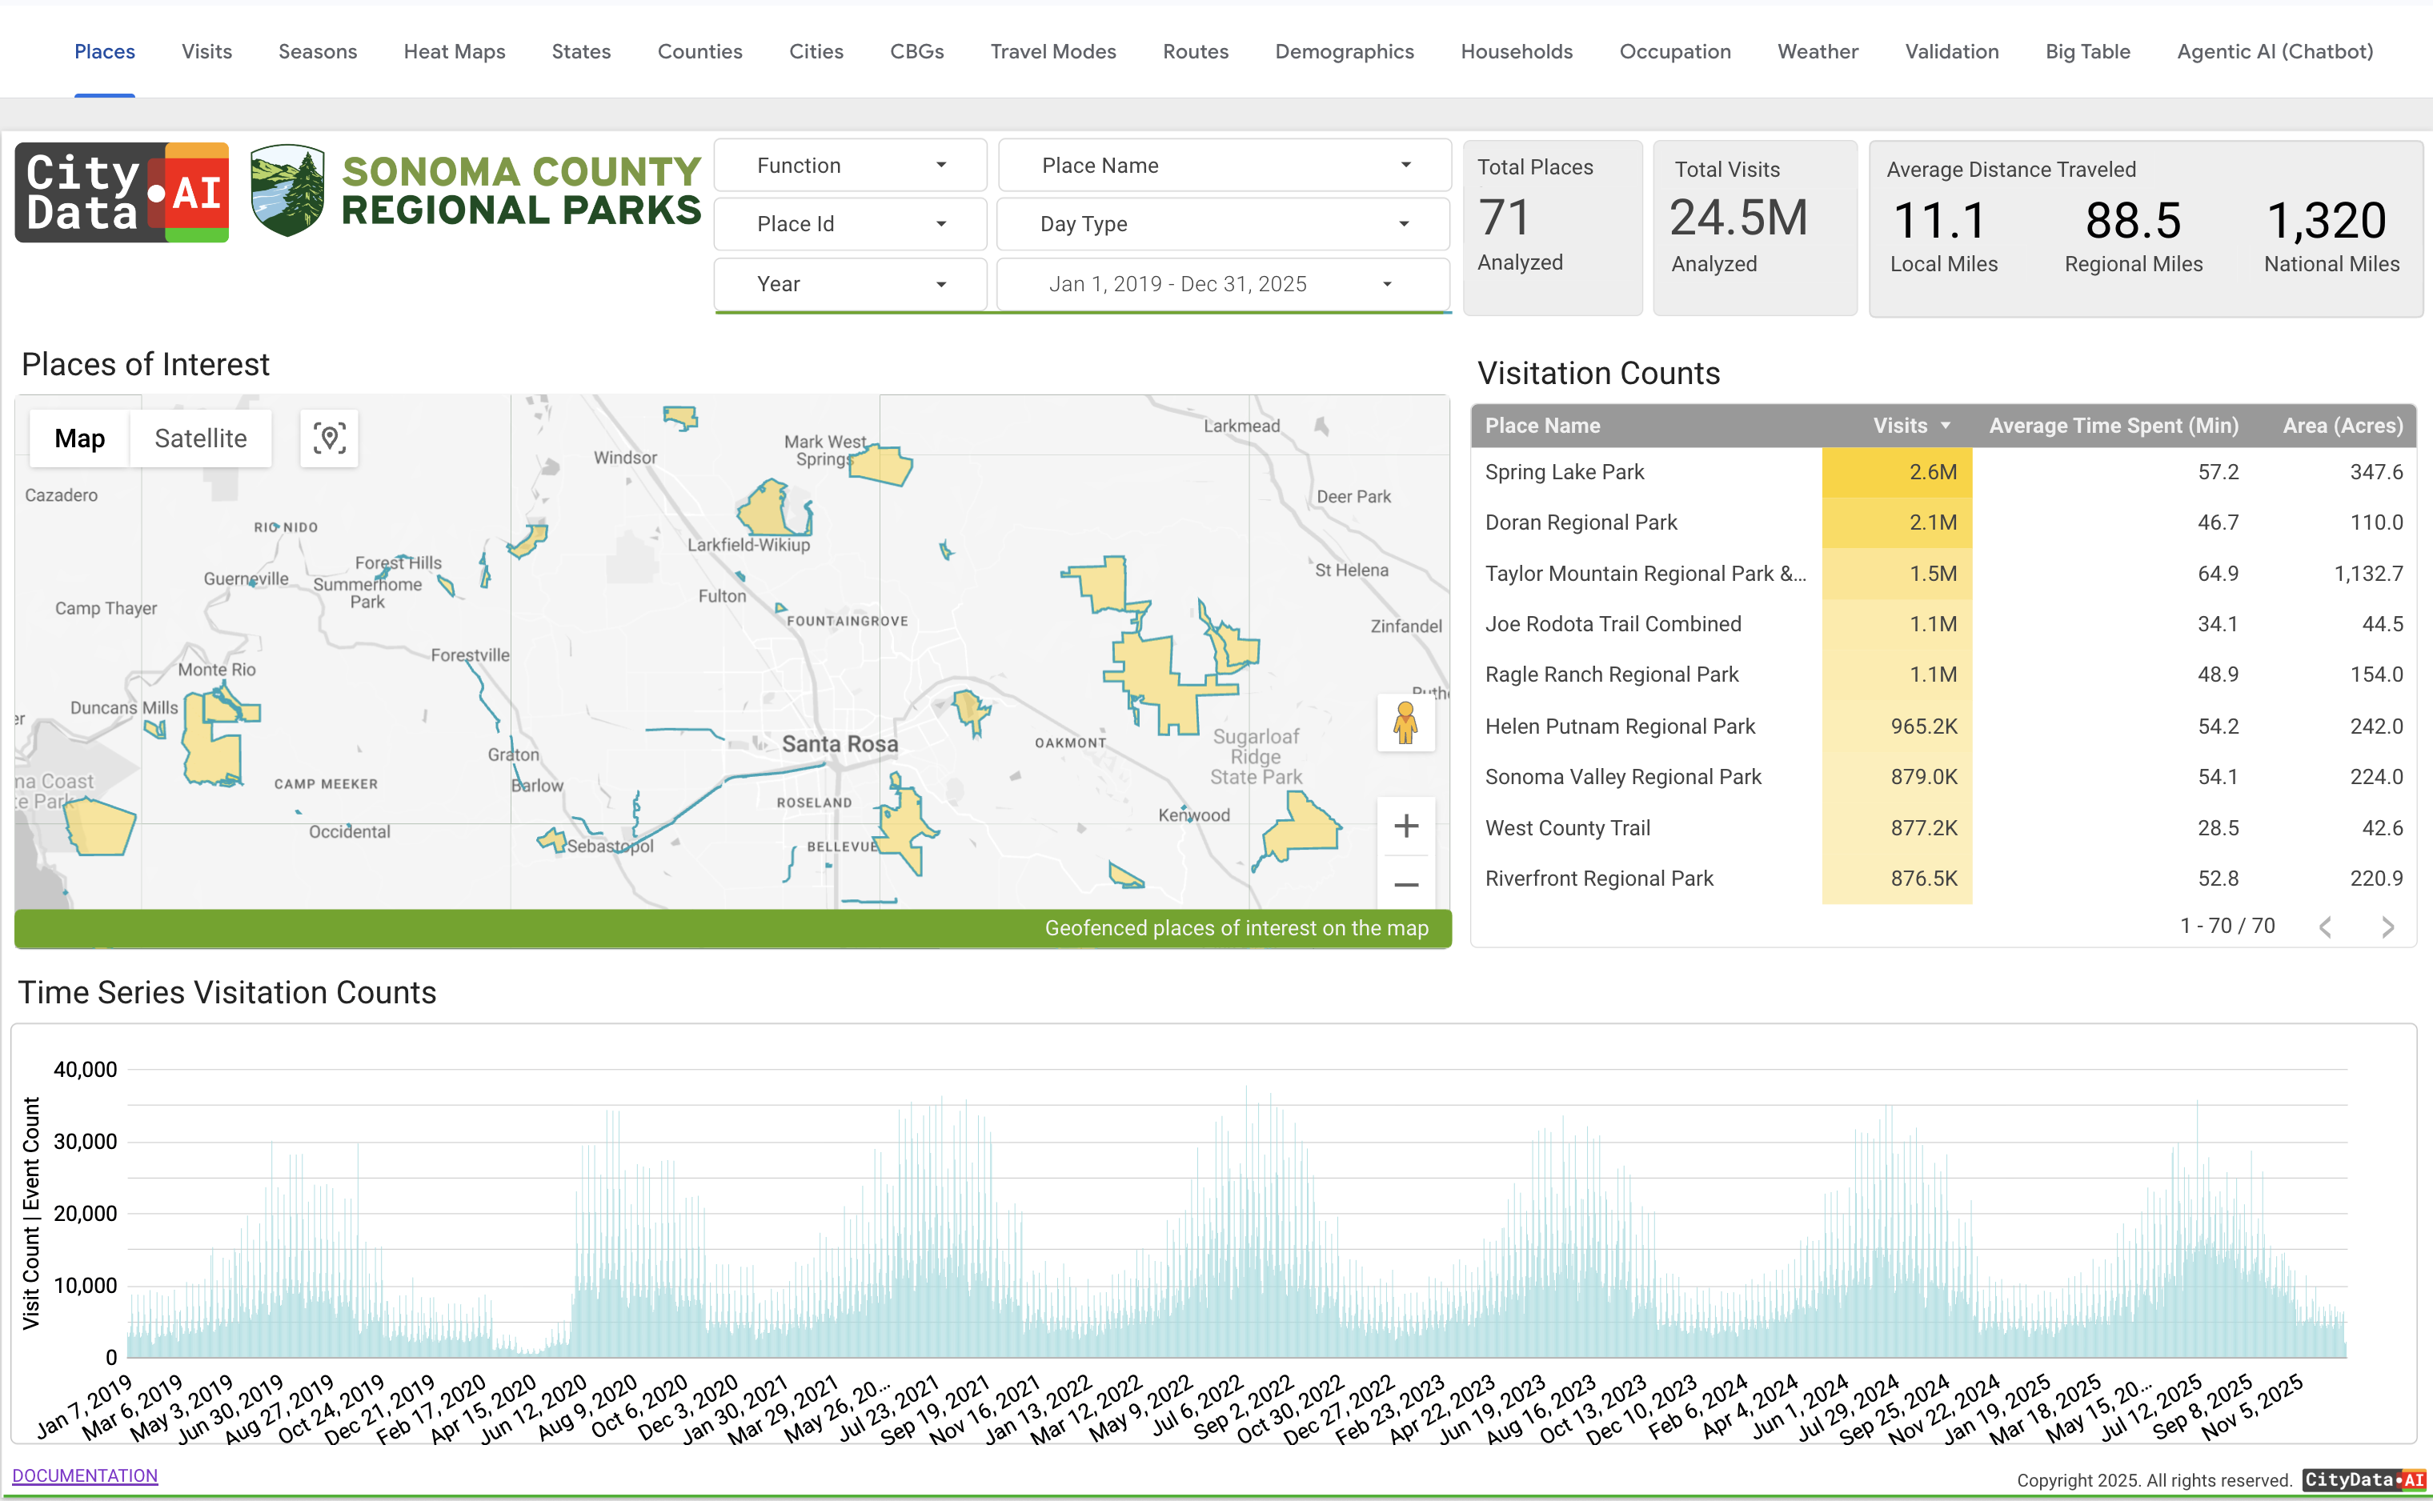Click Riverfront Regional Park's 876.5K visits cell
The height and width of the screenshot is (1501, 2433).
(x=1897, y=879)
